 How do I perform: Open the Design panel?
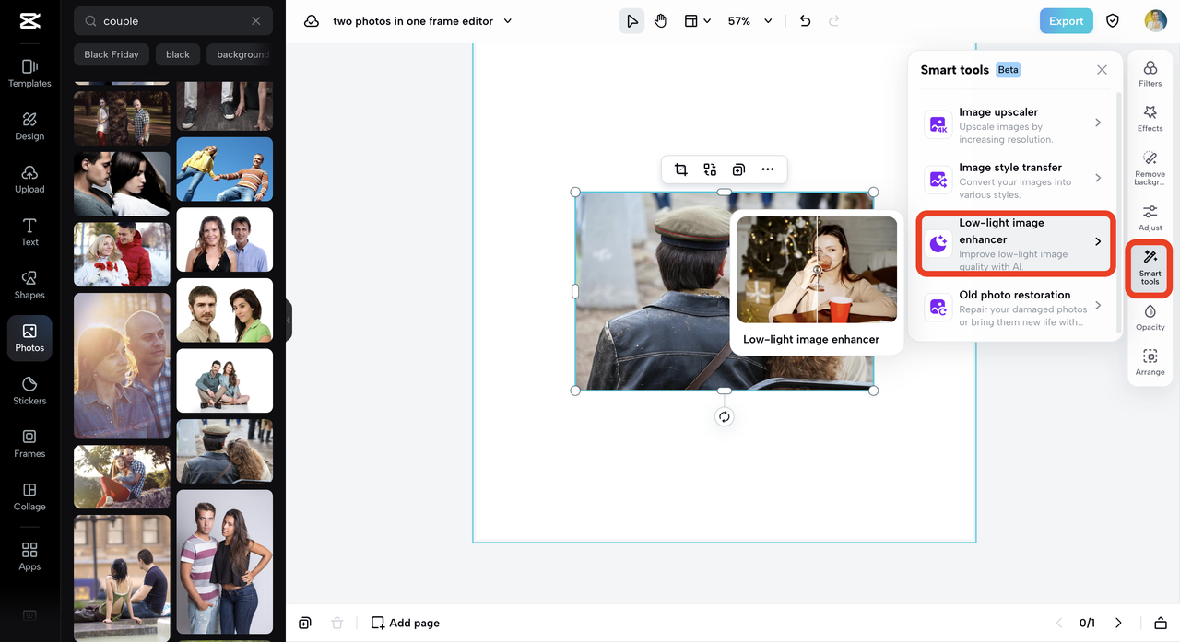29,126
